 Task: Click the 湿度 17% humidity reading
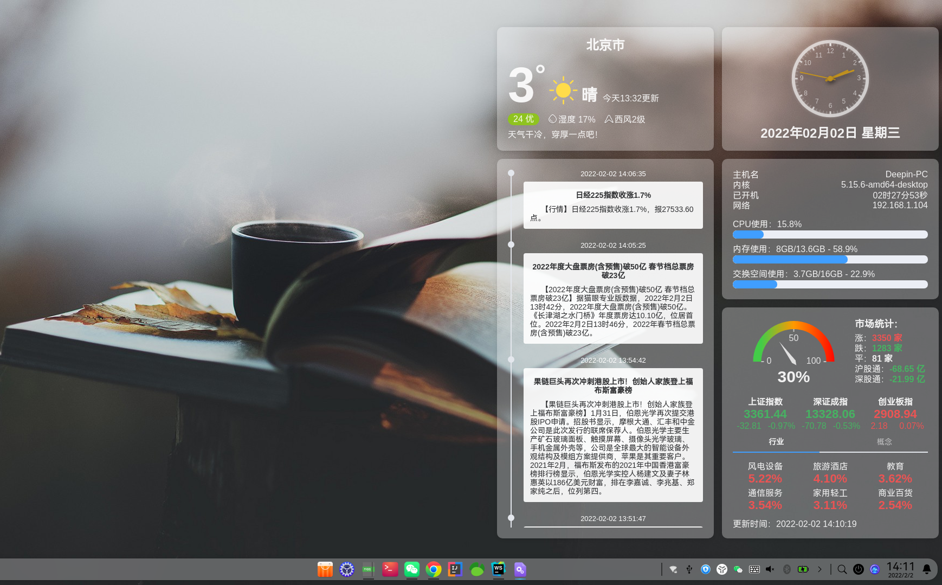572,119
